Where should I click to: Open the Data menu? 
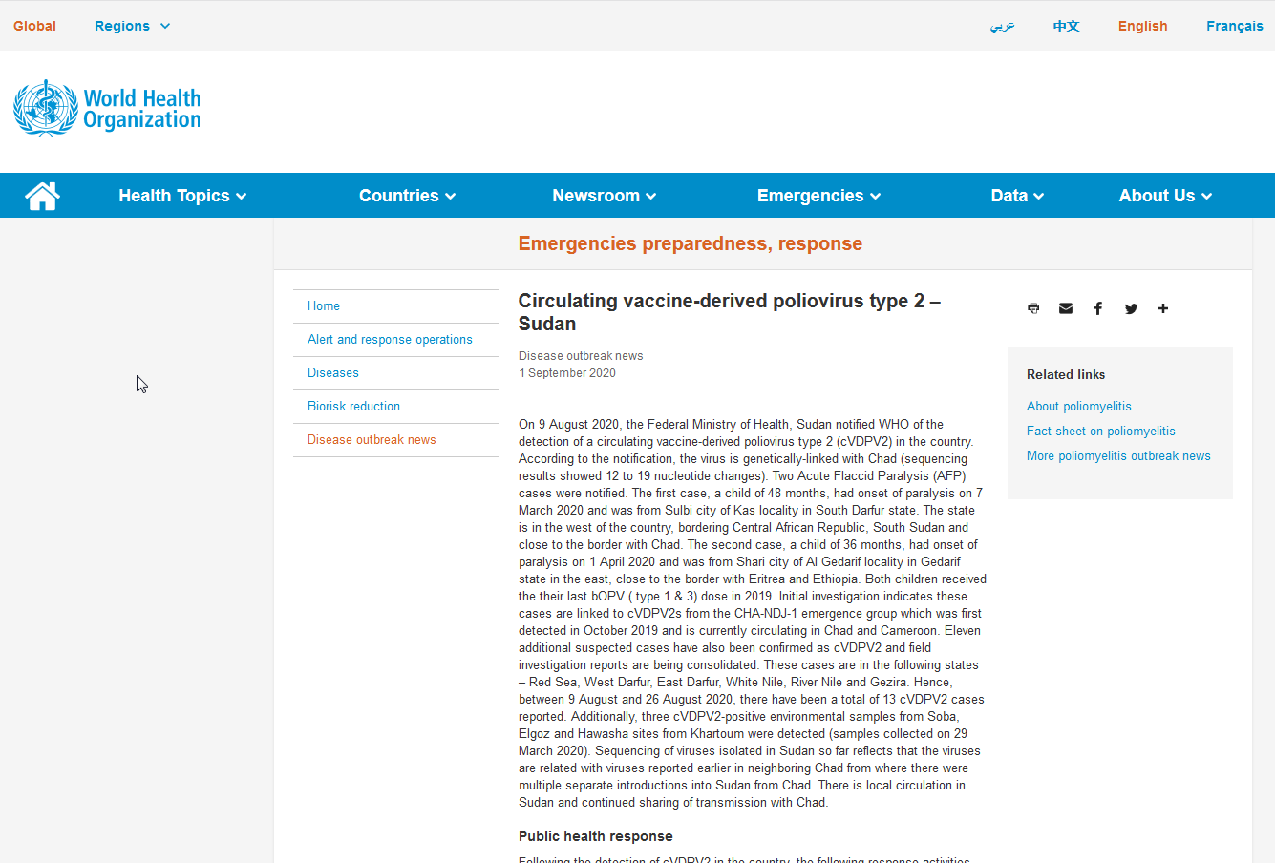(1017, 196)
